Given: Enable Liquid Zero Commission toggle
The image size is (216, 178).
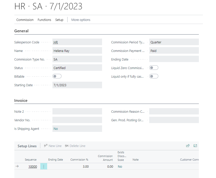Looking at the screenshot, I should 154,68.
